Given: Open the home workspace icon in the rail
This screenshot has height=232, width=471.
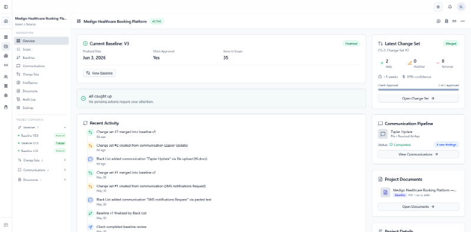Looking at the screenshot, I should click(6, 21).
